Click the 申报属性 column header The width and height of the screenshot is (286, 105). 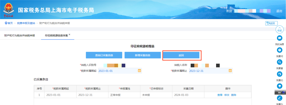pos(124,89)
